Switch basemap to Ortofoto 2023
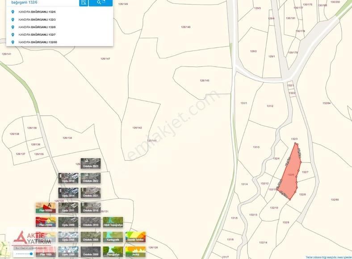Image resolution: width=352 pixels, height=259 pixels. [x=91, y=163]
